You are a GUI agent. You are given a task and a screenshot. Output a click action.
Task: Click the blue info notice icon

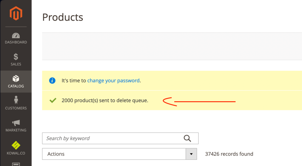click(52, 80)
